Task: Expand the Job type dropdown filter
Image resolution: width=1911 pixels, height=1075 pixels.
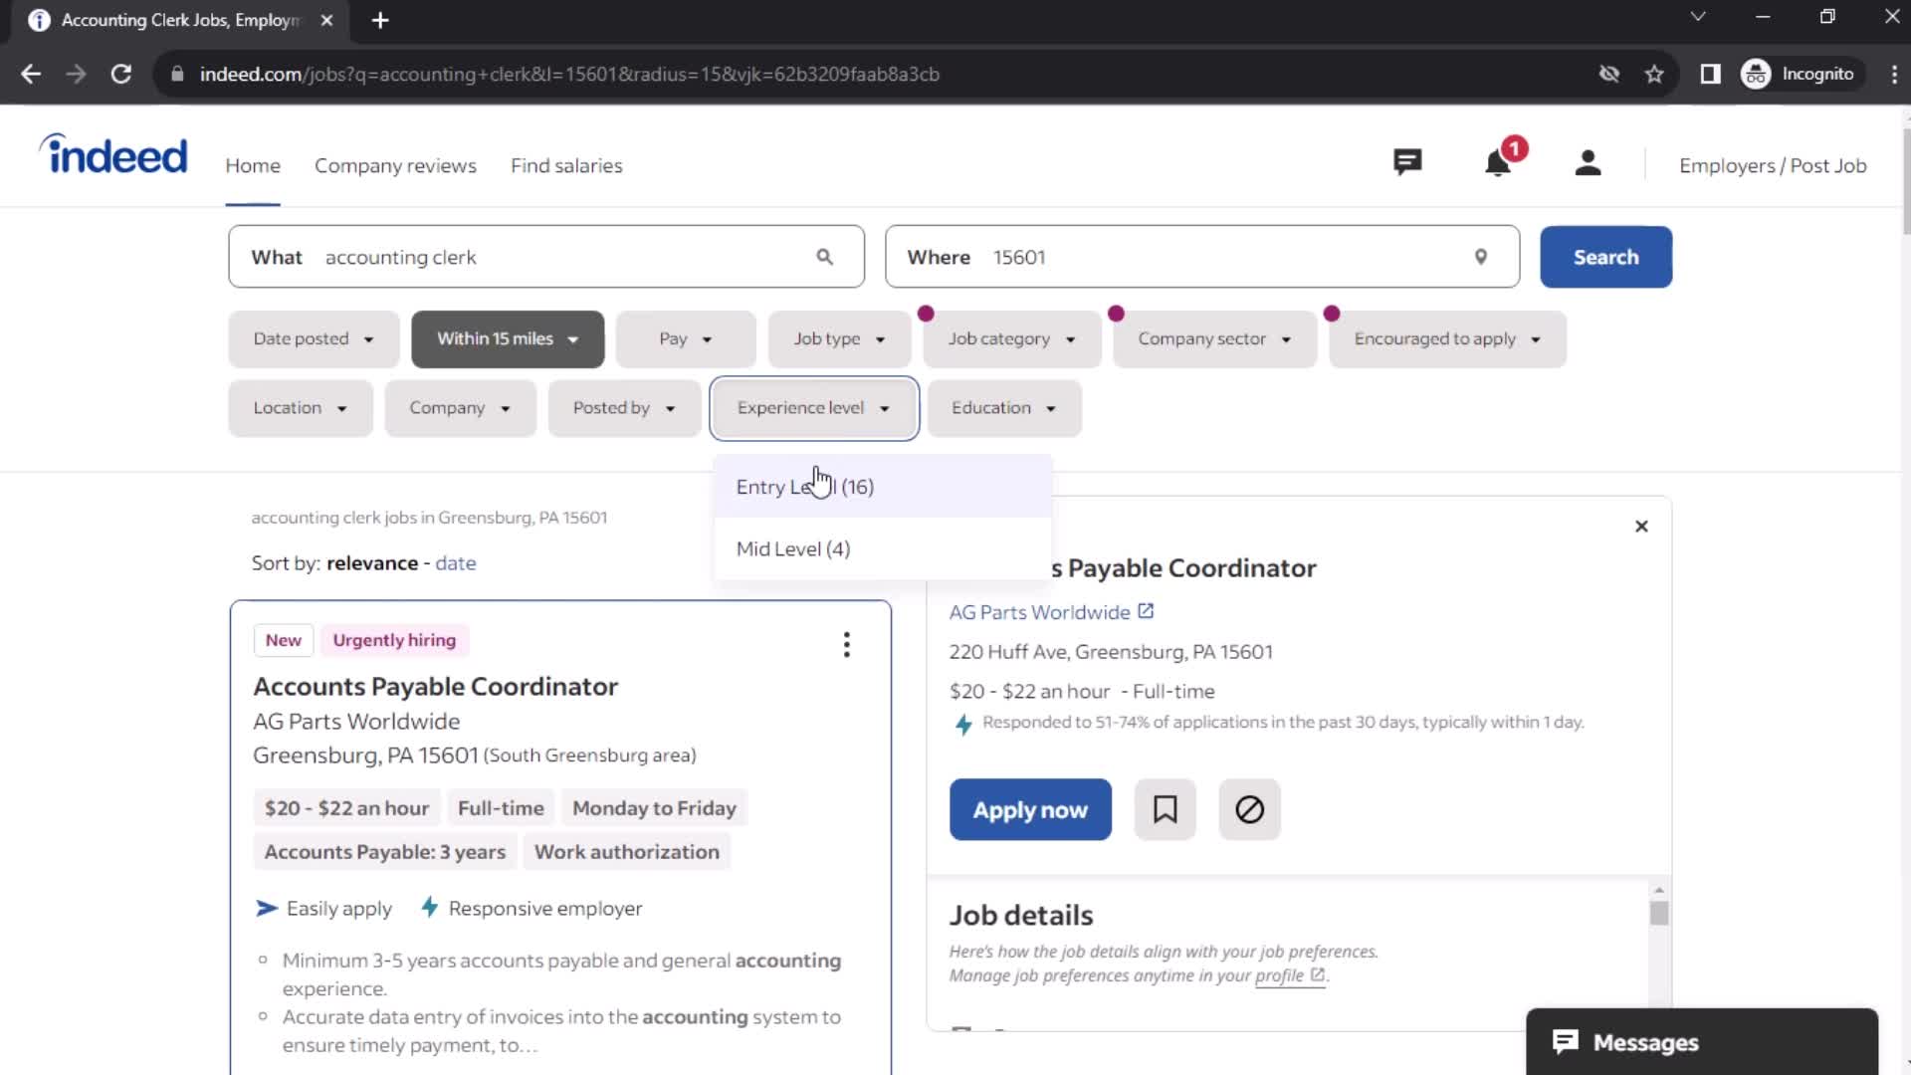Action: click(837, 337)
